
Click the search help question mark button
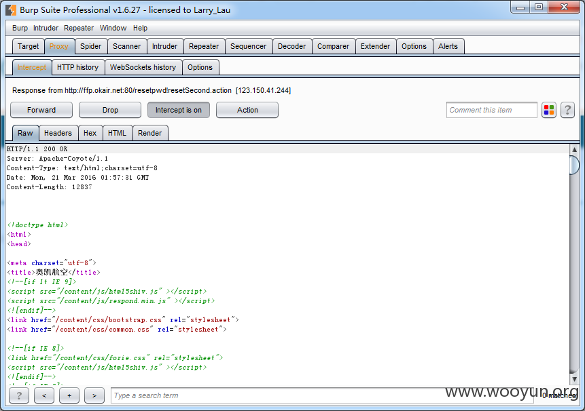point(19,395)
